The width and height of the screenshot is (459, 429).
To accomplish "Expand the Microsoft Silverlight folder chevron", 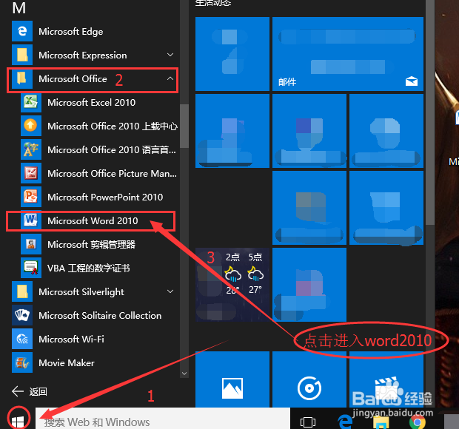I will (170, 291).
